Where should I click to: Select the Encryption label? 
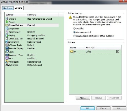tap(14, 42)
